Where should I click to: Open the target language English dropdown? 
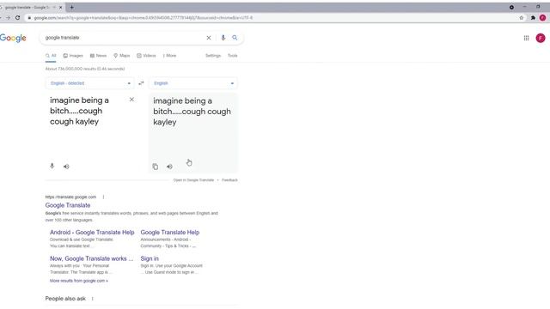tap(193, 83)
